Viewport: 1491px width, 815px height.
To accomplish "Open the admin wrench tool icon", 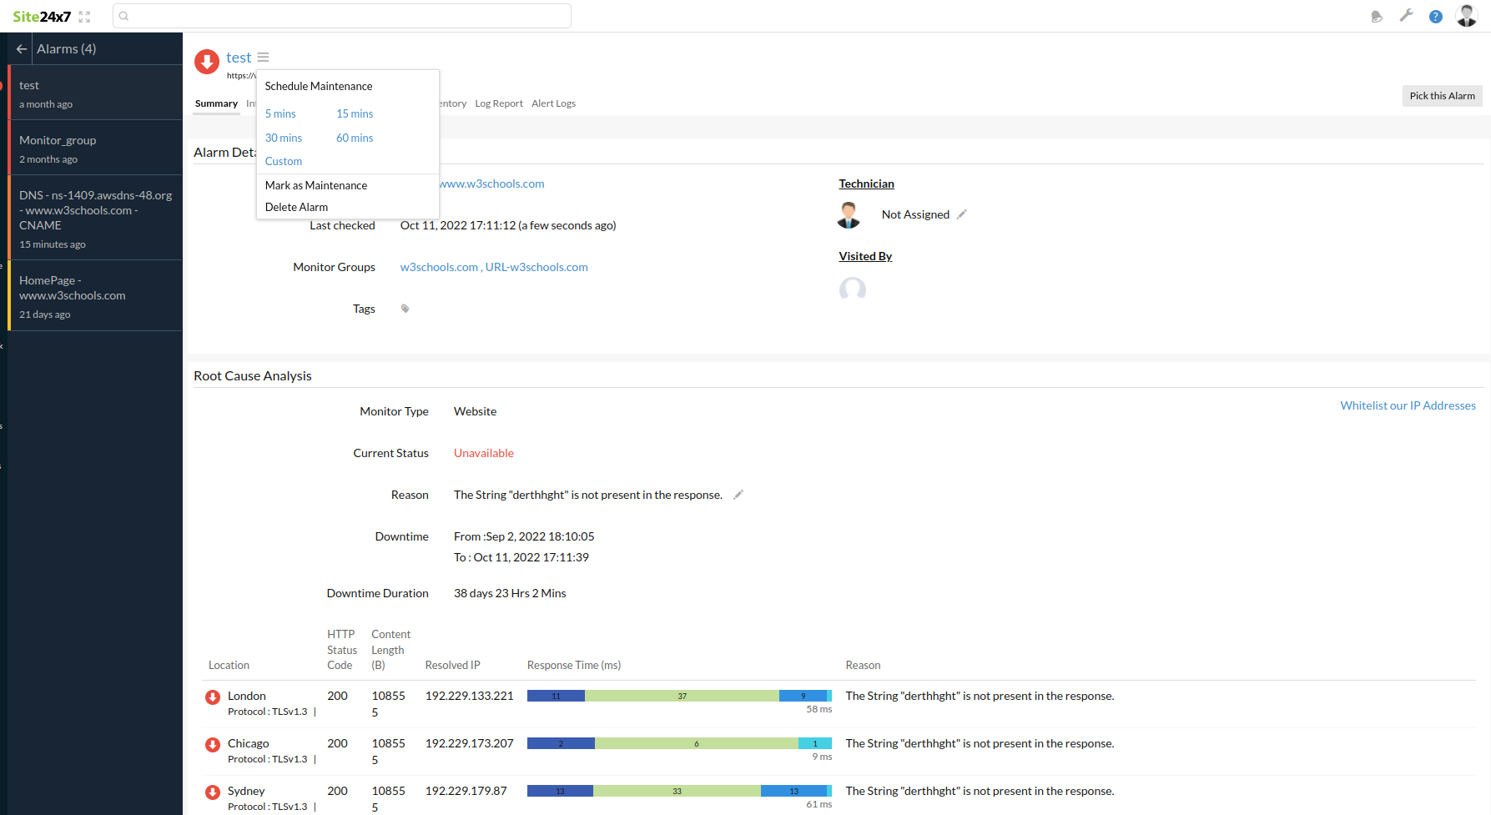I will pos(1406,16).
